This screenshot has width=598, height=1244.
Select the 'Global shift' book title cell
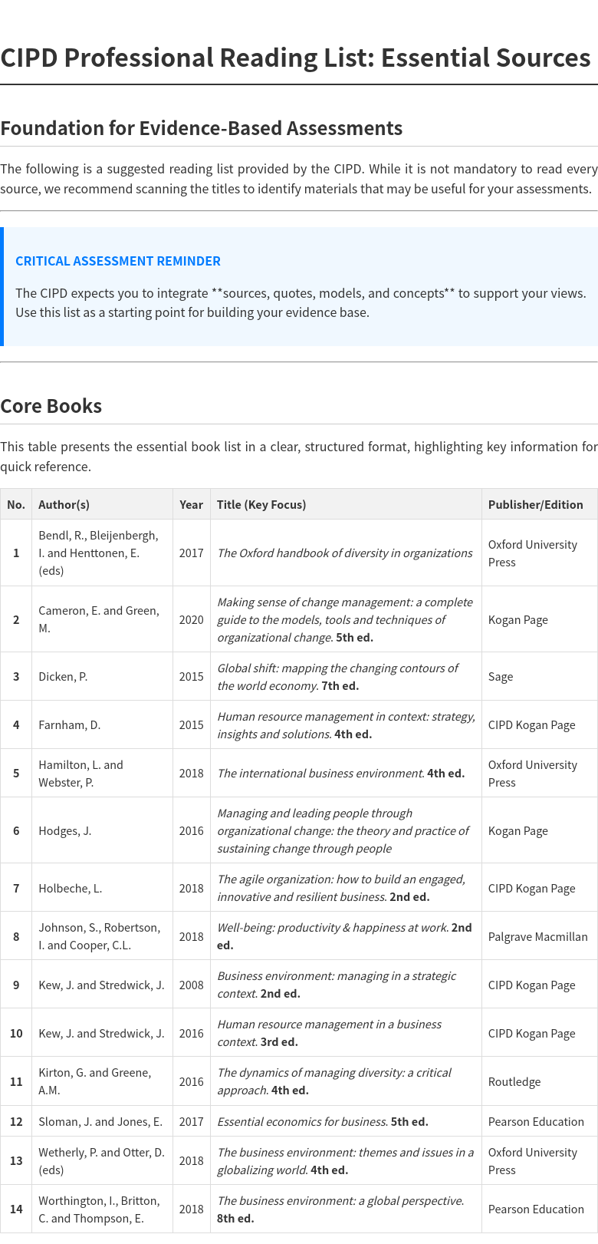pyautogui.click(x=337, y=677)
